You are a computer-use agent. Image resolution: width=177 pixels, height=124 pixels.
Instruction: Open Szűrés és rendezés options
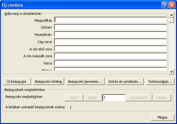click(125, 82)
